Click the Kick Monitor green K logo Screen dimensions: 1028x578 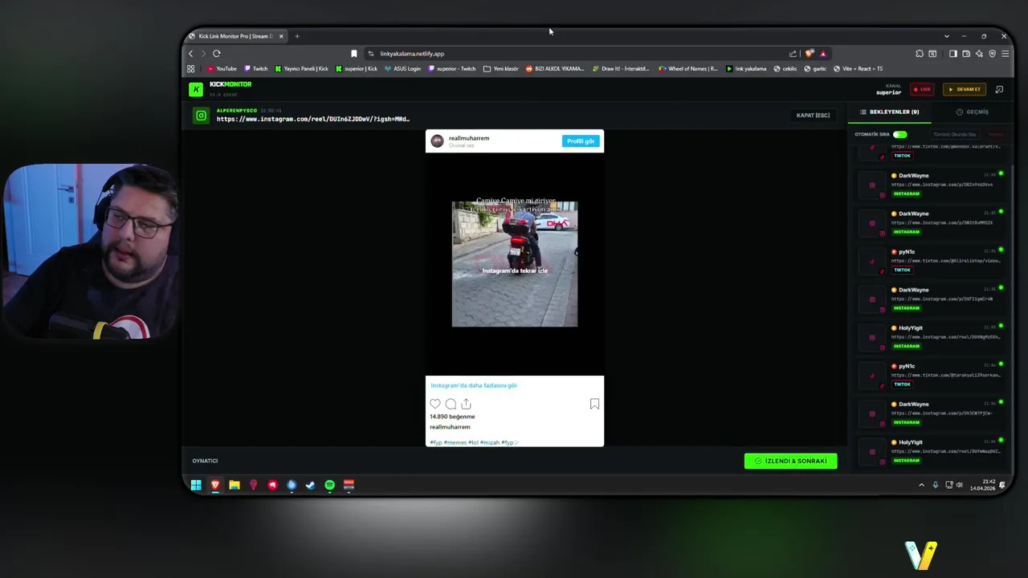196,89
